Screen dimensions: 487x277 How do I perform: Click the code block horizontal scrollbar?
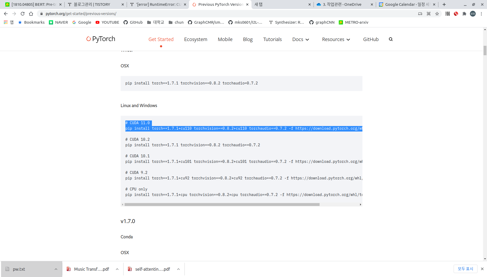(x=222, y=204)
